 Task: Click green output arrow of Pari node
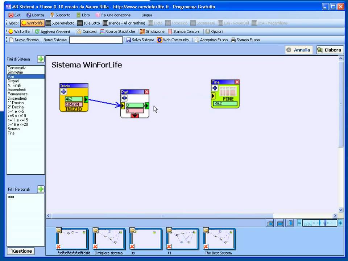147,105
